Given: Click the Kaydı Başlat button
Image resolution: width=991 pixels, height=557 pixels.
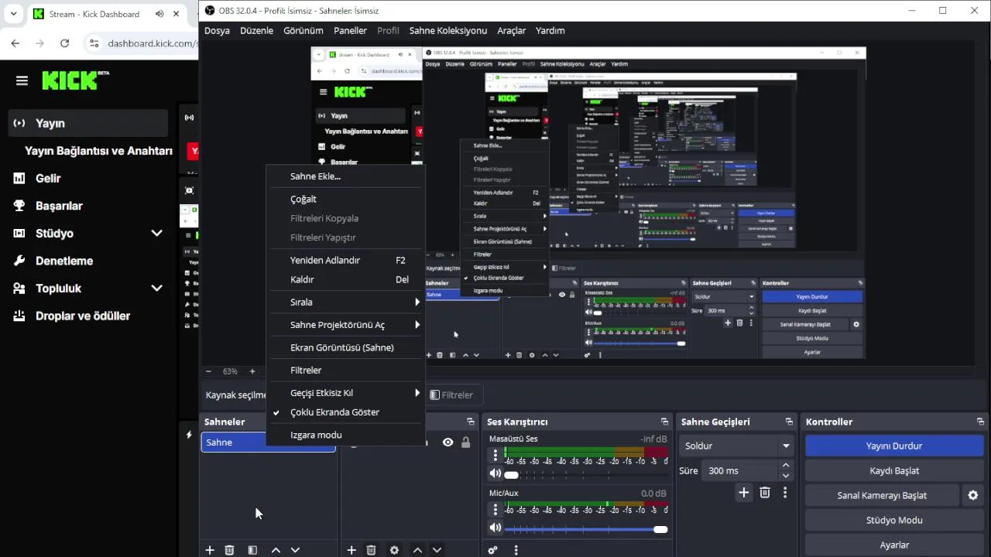Looking at the screenshot, I should [894, 470].
